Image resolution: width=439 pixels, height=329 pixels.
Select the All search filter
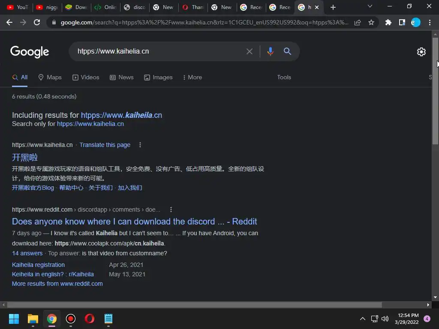(x=20, y=77)
